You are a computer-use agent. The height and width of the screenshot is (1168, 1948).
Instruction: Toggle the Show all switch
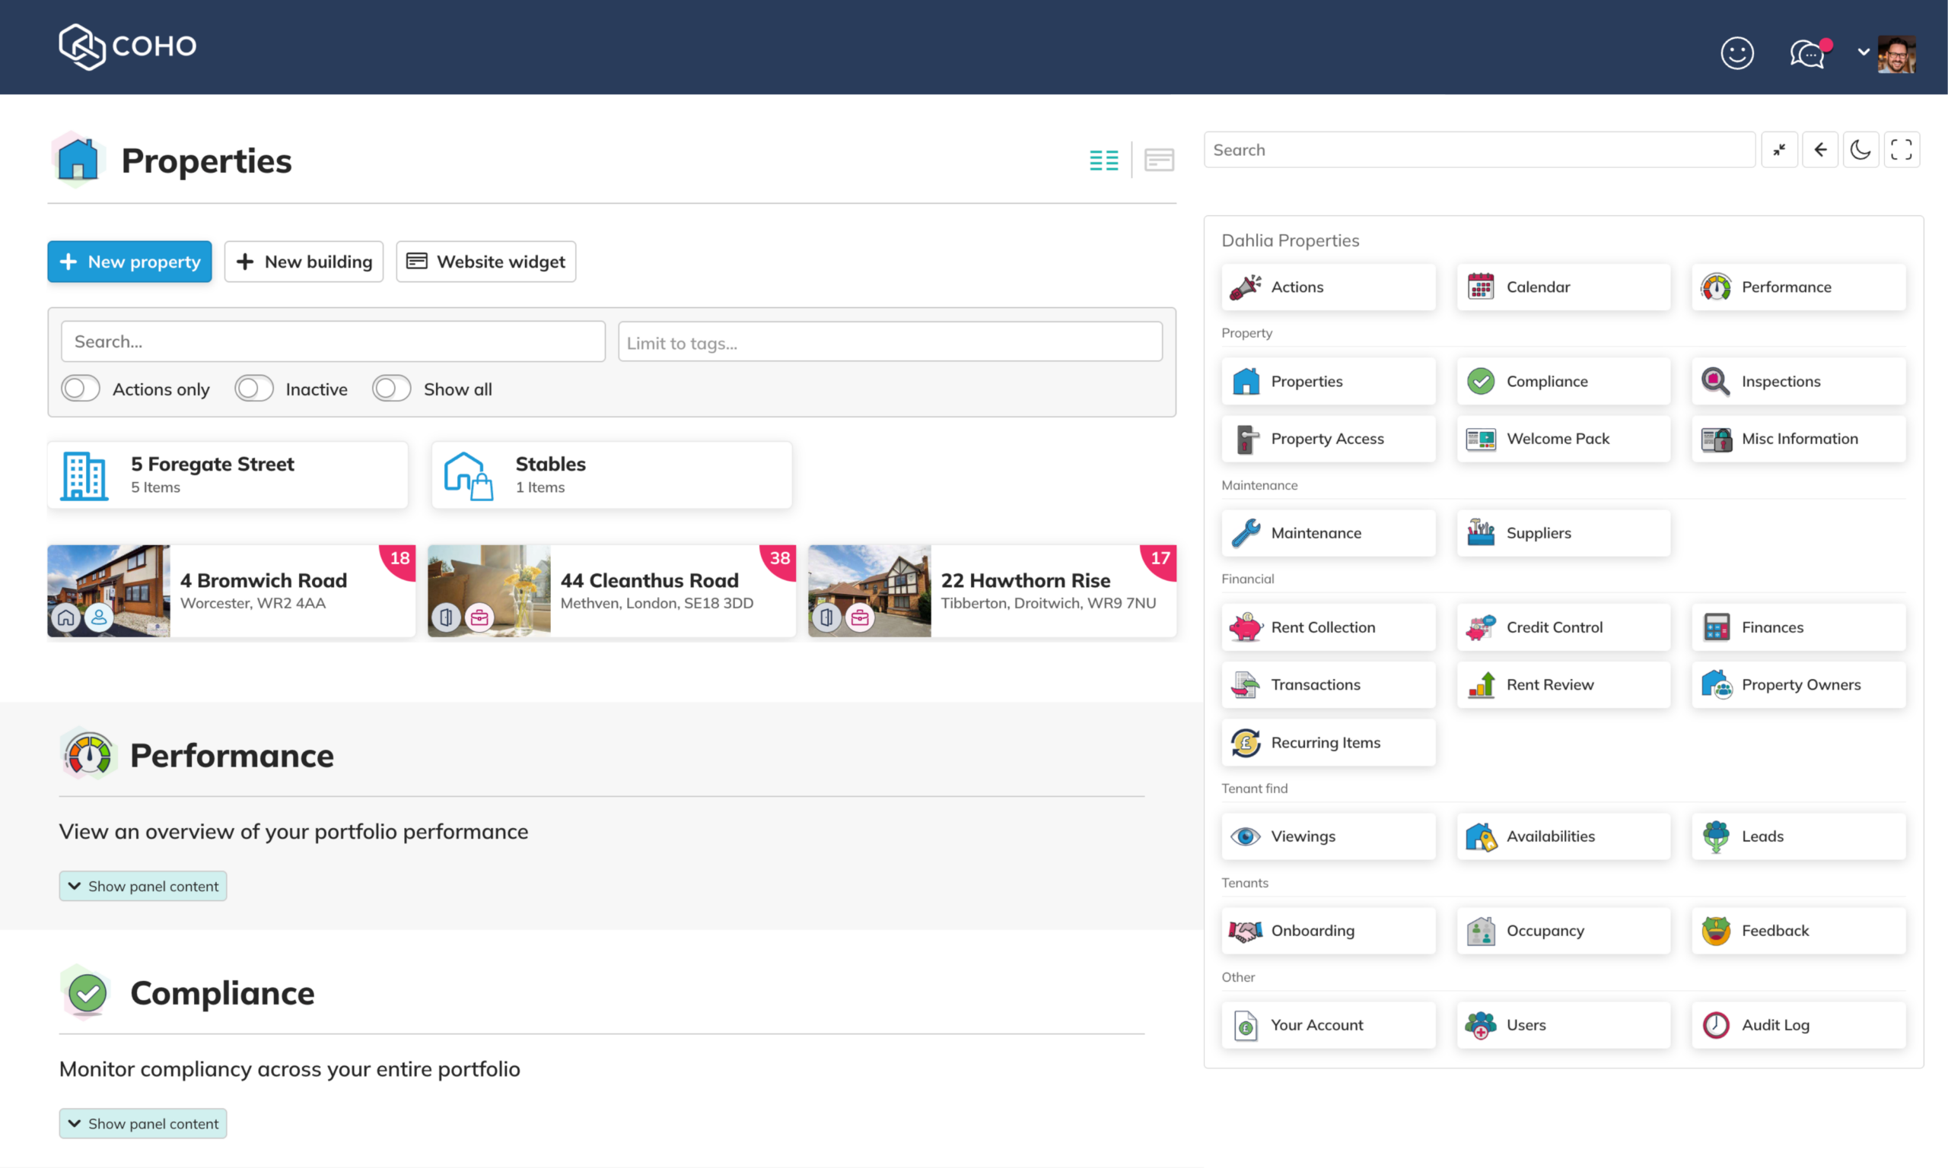click(391, 389)
